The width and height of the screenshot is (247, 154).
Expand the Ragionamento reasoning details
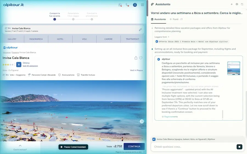coord(170,117)
